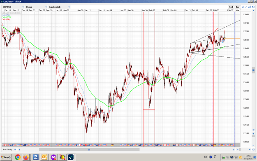257x161 pixels.
Task: Click the German flag economic event marker
Action: click(112, 145)
